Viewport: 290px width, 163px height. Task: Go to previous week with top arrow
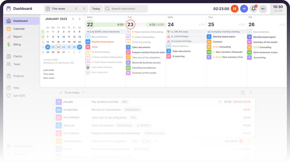pyautogui.click(x=76, y=9)
